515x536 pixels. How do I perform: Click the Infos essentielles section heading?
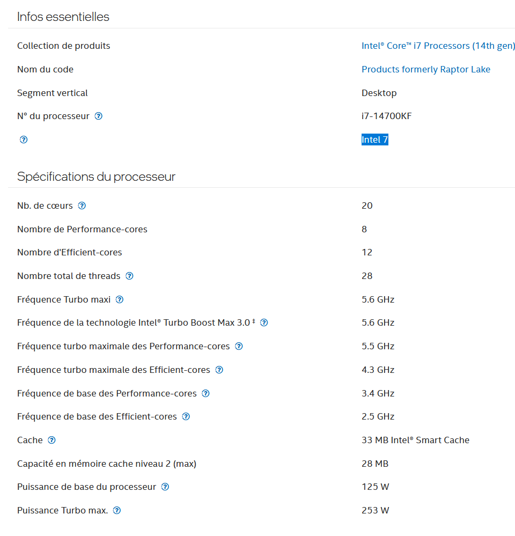[x=63, y=17]
